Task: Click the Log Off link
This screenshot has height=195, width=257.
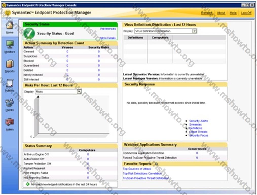Action: (246, 13)
